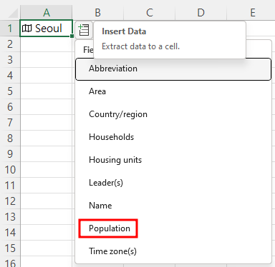Image resolution: width=275 pixels, height=267 pixels.
Task: Select row 14 header
Action: 10,233
